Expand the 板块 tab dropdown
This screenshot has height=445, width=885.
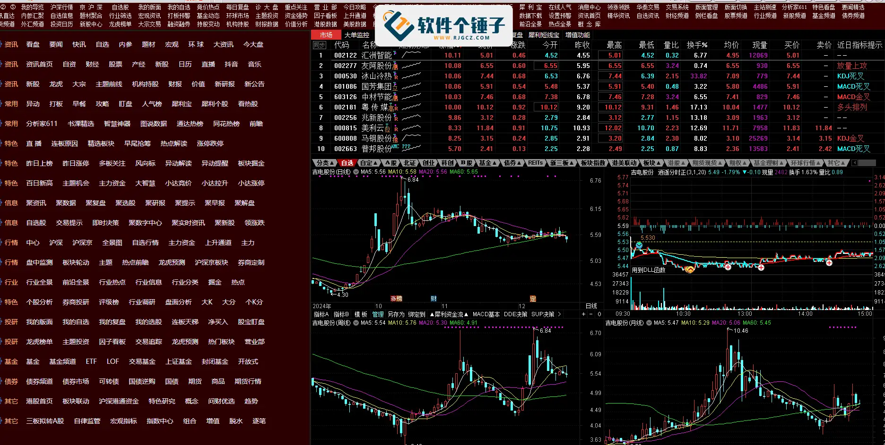[652, 163]
